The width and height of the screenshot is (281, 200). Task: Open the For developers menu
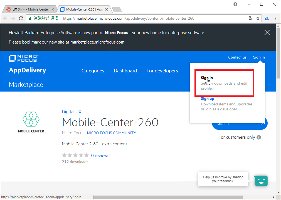(x=162, y=71)
